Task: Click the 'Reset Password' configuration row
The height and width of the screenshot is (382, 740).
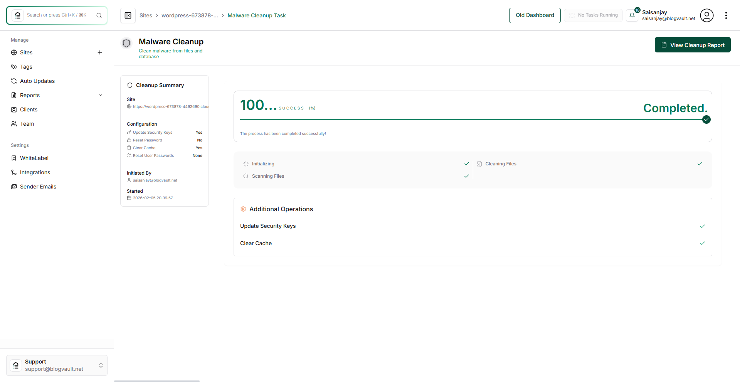Action: coord(165,140)
